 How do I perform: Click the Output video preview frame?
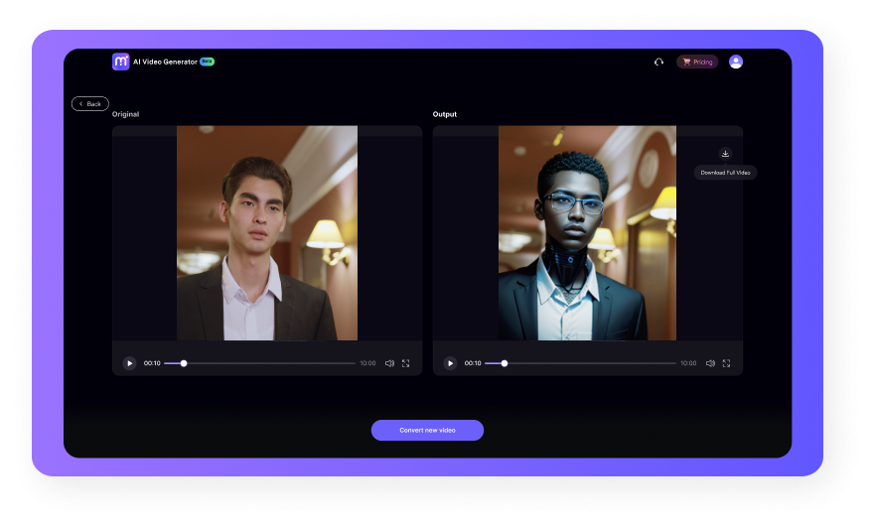pyautogui.click(x=587, y=233)
